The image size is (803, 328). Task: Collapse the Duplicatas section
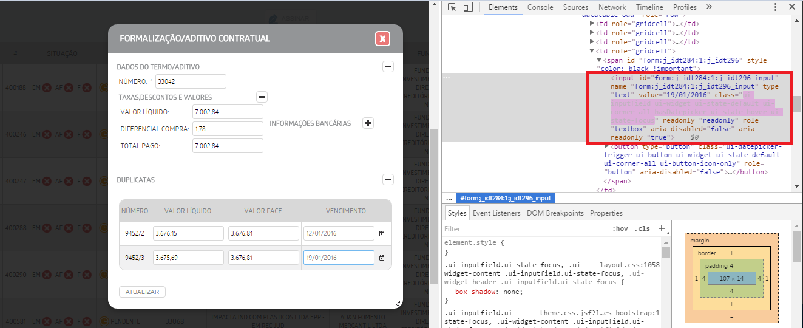point(388,180)
